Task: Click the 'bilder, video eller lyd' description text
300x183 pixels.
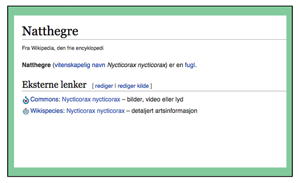Action: 155,100
